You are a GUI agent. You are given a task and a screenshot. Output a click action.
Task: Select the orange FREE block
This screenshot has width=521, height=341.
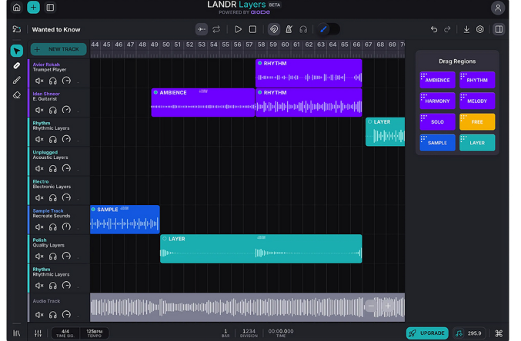477,122
